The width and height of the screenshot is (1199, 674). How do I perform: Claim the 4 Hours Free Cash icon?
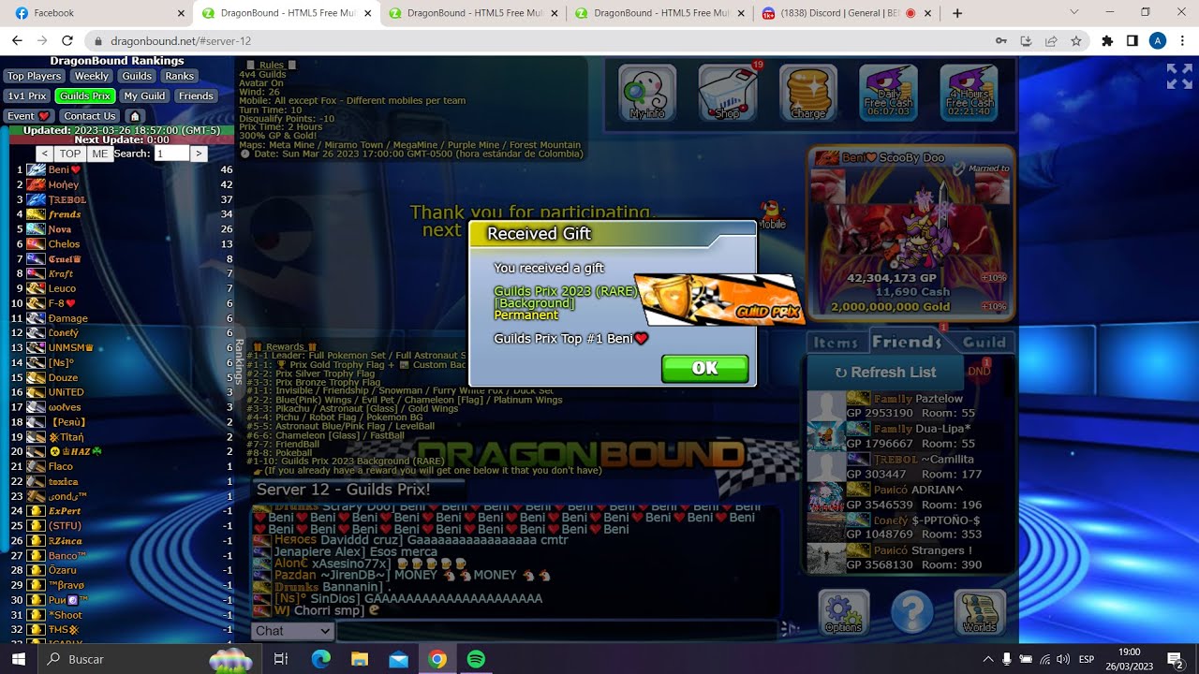click(969, 93)
